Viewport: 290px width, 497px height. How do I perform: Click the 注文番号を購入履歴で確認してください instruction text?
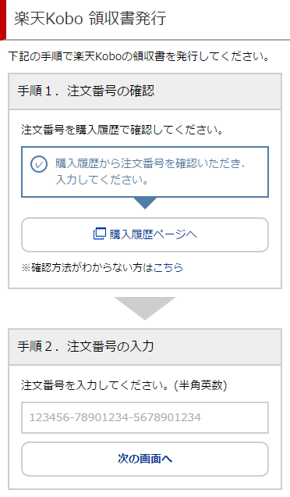coord(122,130)
